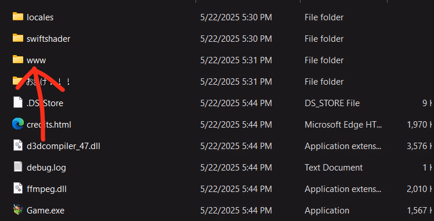Click the debug.log text document icon
The height and width of the screenshot is (221, 434).
tap(18, 167)
